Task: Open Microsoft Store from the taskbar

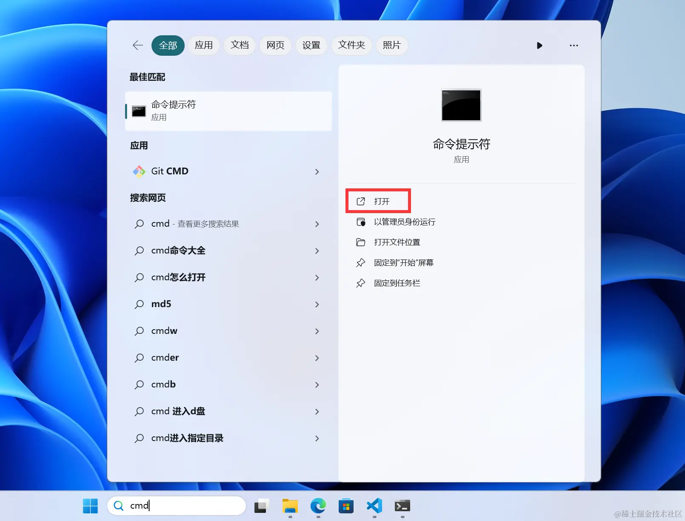Action: coord(346,506)
